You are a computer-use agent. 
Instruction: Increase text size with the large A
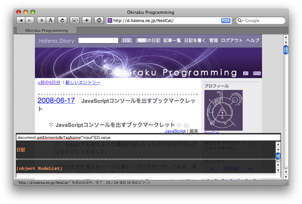[50, 20]
